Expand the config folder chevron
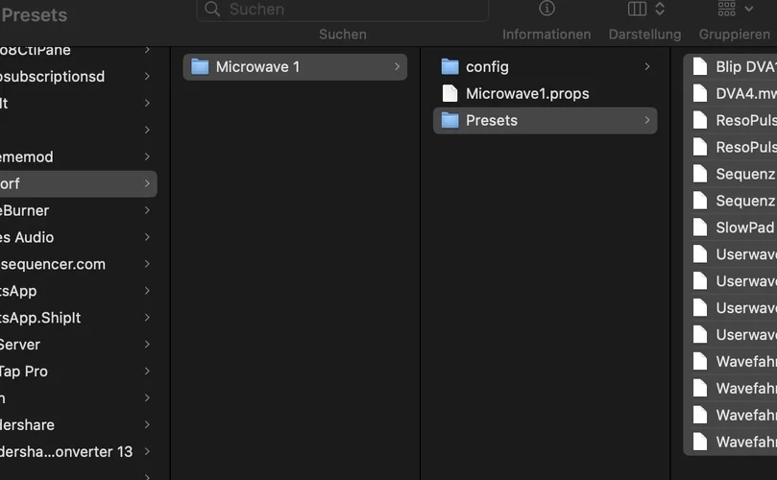 point(647,66)
